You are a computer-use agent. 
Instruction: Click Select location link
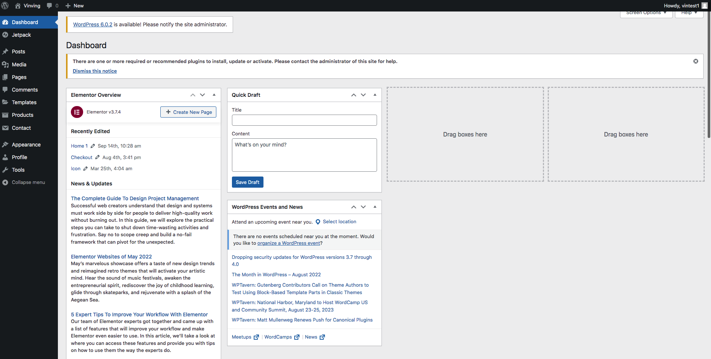point(340,222)
